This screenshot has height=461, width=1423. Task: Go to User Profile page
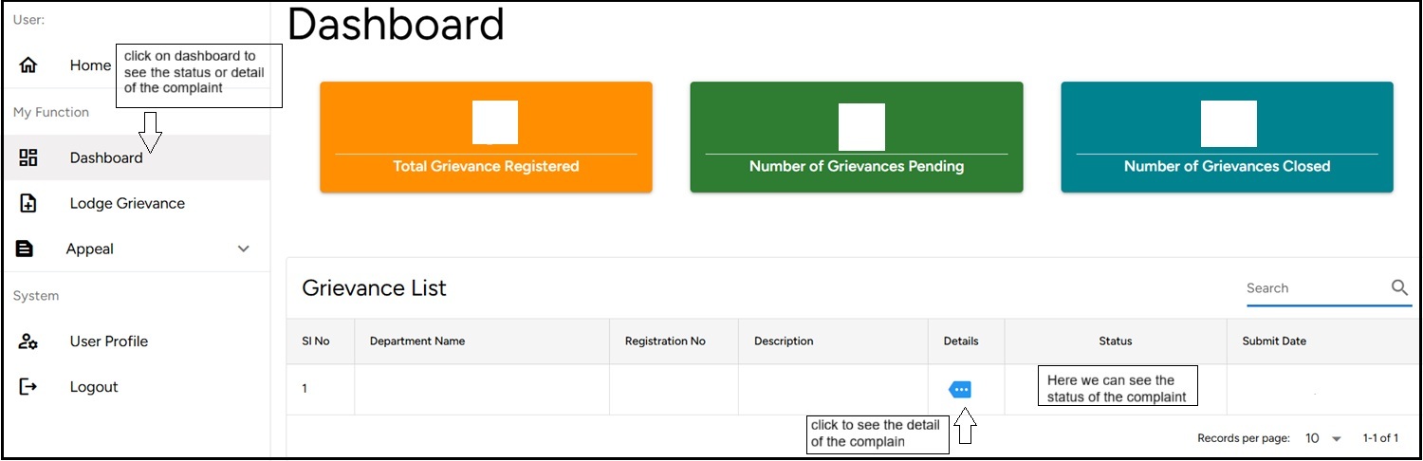point(109,341)
